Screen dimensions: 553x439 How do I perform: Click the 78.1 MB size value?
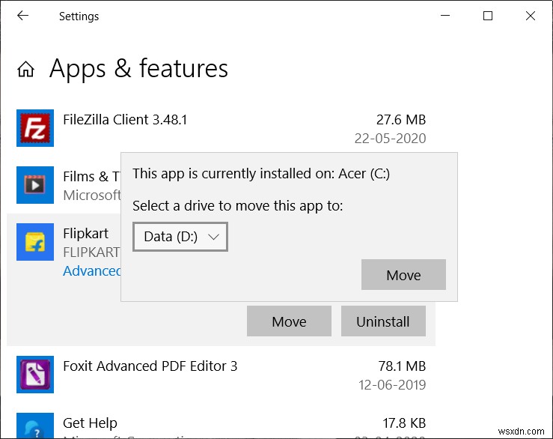(402, 366)
